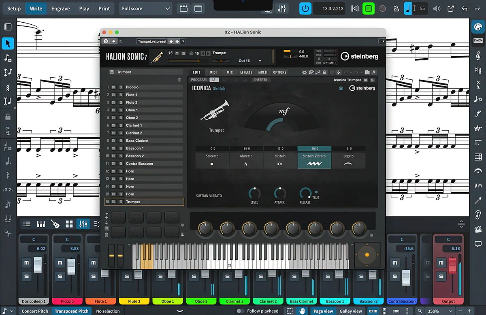The height and width of the screenshot is (315, 486).
Task: Collapse the lower zone using the bottom chevron
Action: [180, 311]
